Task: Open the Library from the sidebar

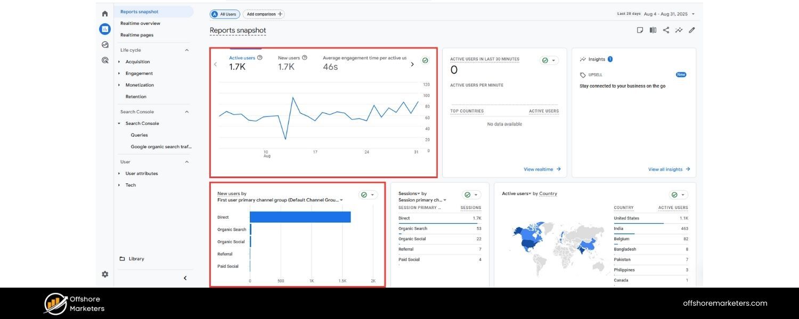Action: pos(137,258)
